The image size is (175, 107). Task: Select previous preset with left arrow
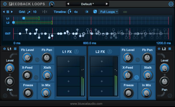click(x=68, y=4)
